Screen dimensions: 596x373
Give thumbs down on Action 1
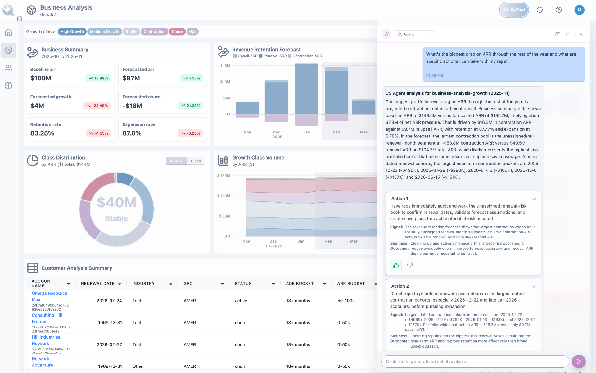pyautogui.click(x=410, y=265)
